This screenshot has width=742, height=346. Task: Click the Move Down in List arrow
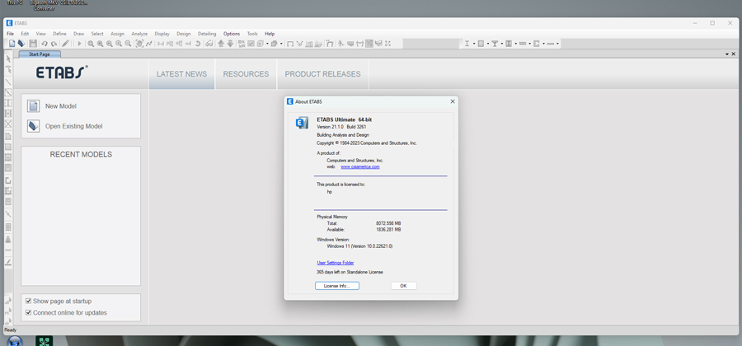231,44
